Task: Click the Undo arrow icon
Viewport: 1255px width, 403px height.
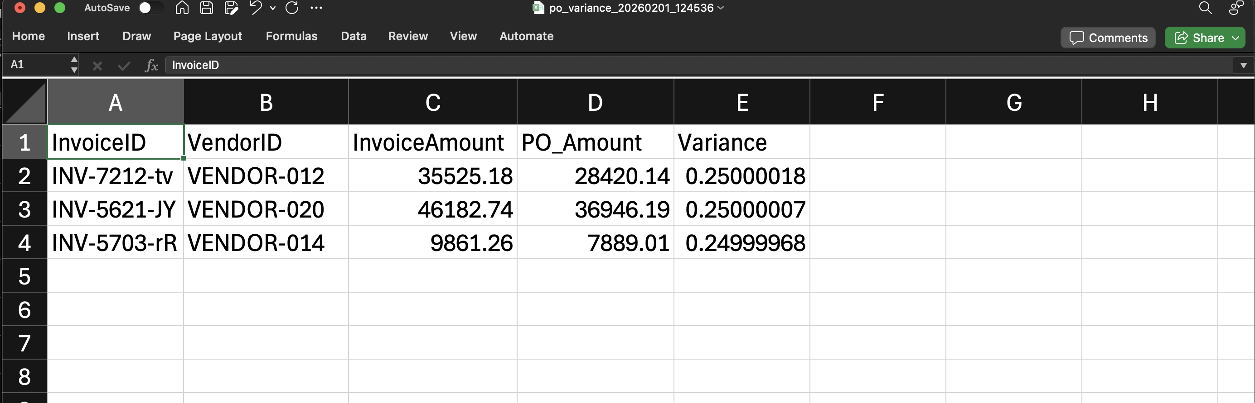Action: coord(256,8)
